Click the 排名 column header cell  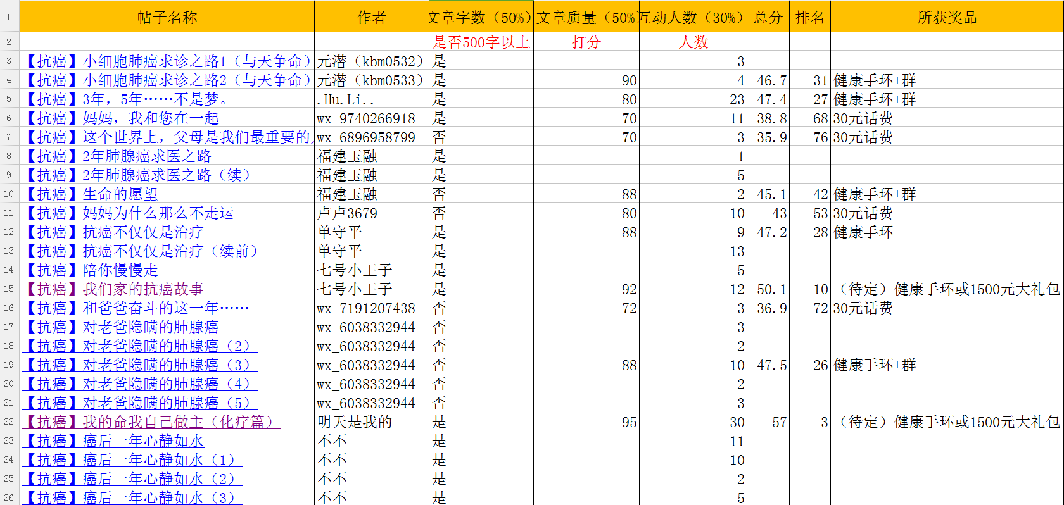810,17
